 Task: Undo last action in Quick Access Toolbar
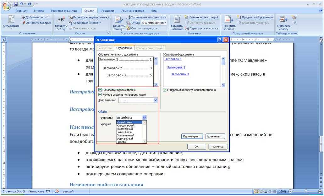click(21, 4)
